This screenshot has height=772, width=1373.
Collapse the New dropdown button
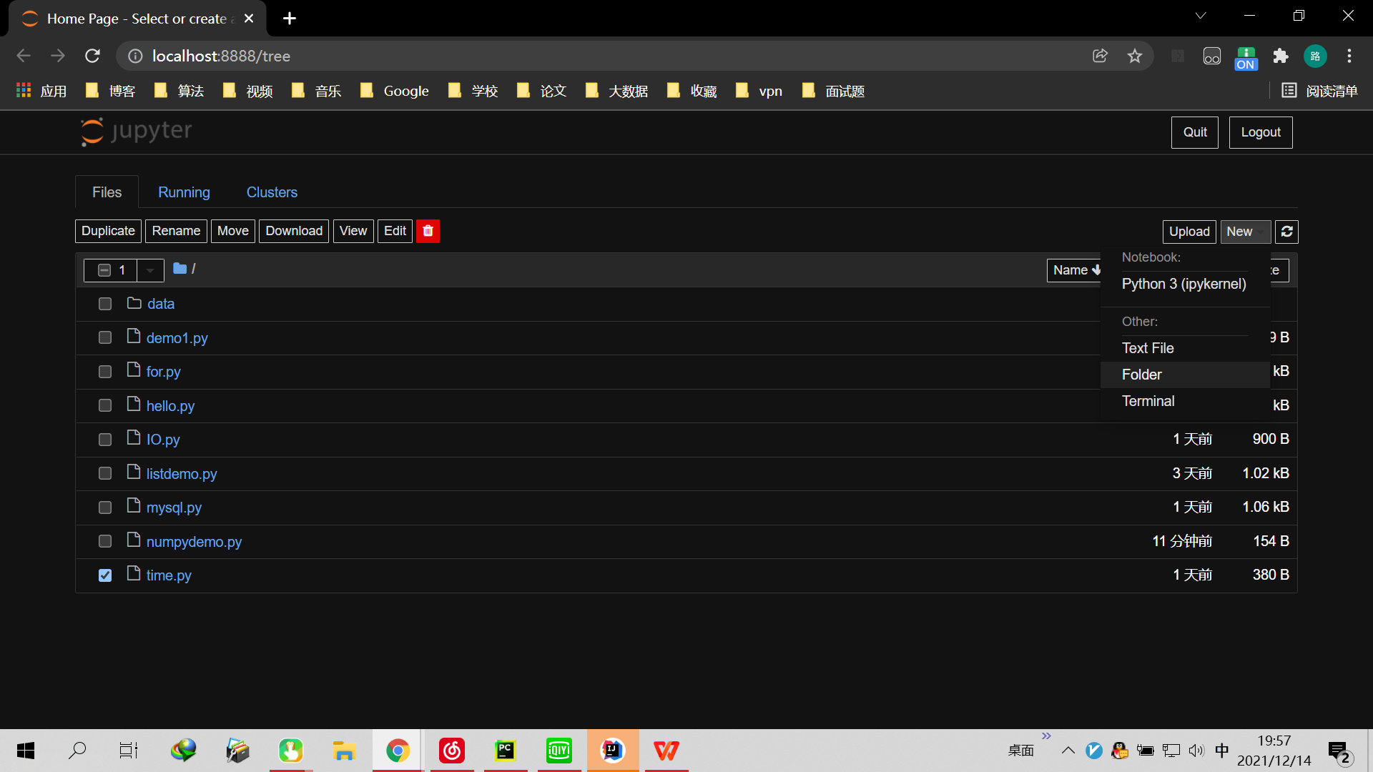[x=1245, y=232]
